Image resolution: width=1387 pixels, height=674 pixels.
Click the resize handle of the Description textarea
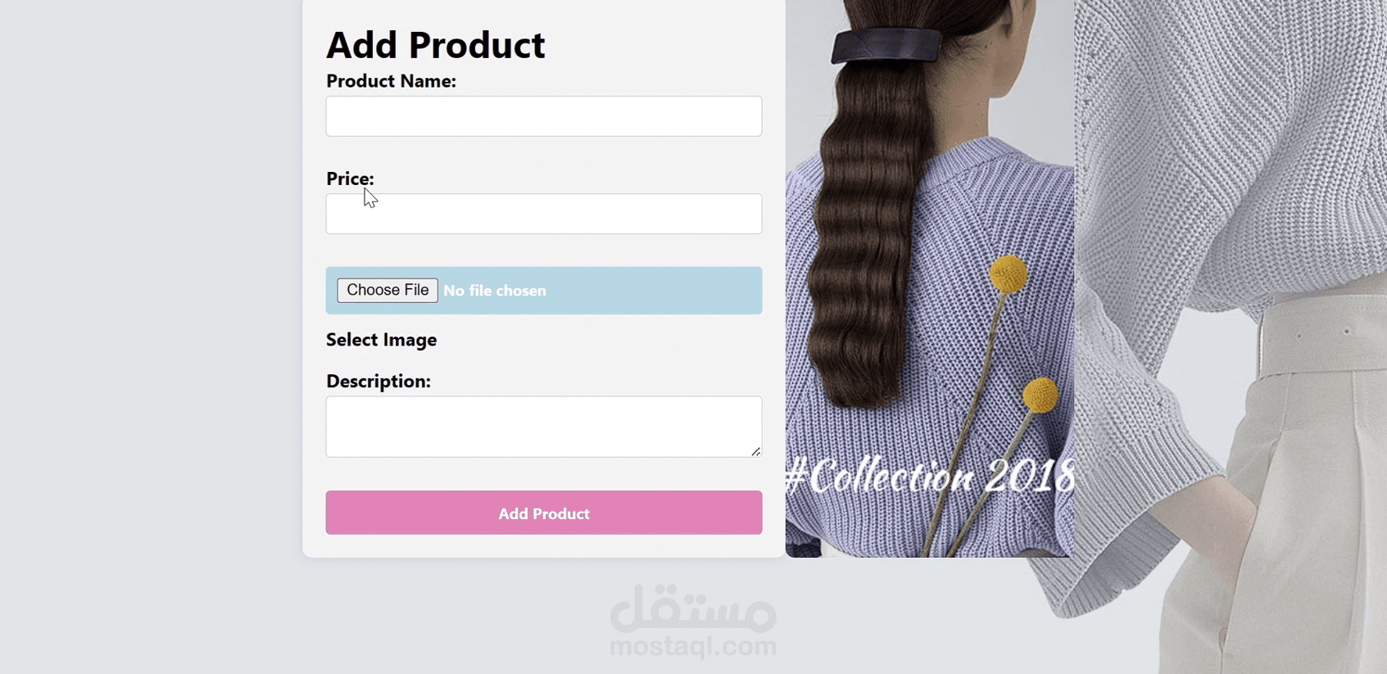pyautogui.click(x=756, y=451)
